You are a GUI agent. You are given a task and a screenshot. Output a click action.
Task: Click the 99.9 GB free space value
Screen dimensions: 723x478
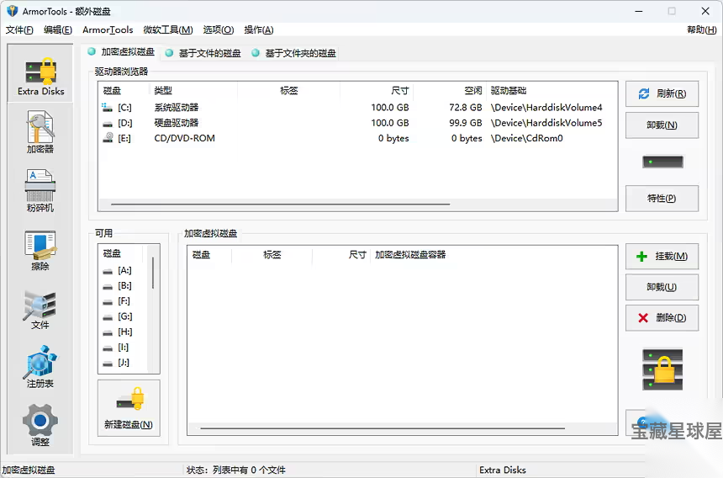tap(465, 123)
